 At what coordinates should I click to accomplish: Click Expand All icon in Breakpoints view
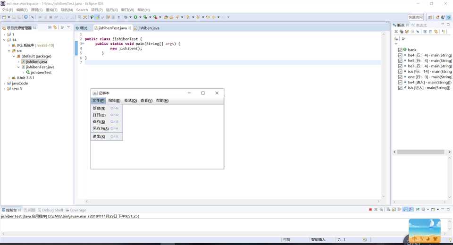(425, 32)
